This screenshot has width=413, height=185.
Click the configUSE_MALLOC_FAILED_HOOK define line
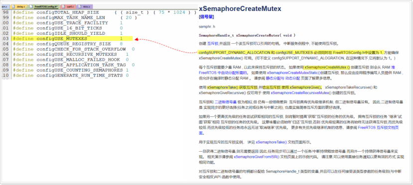(71, 60)
